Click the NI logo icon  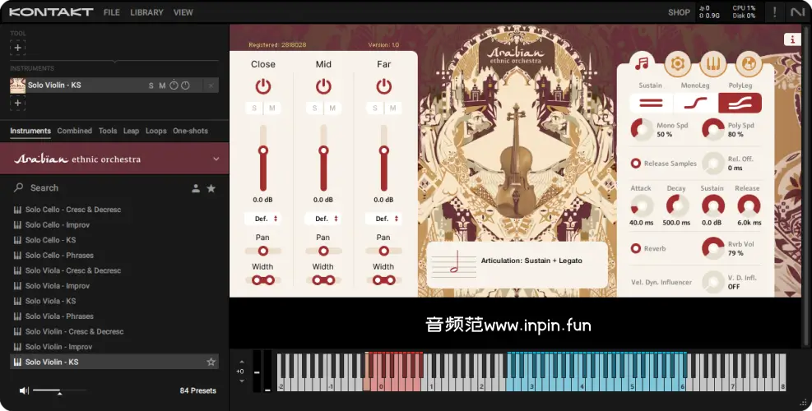(797, 12)
